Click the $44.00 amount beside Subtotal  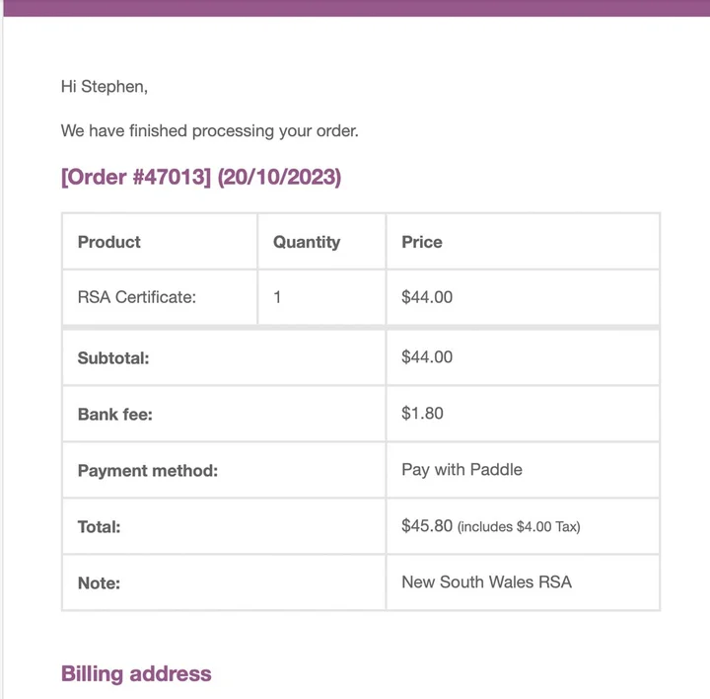coord(427,357)
